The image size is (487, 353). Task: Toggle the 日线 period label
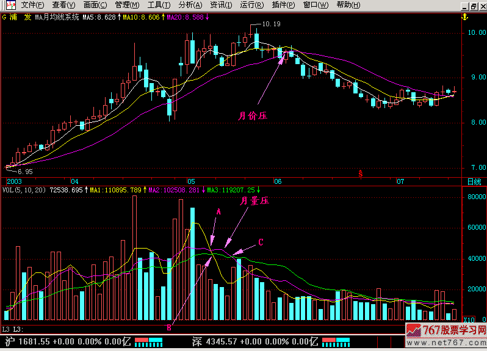474,181
